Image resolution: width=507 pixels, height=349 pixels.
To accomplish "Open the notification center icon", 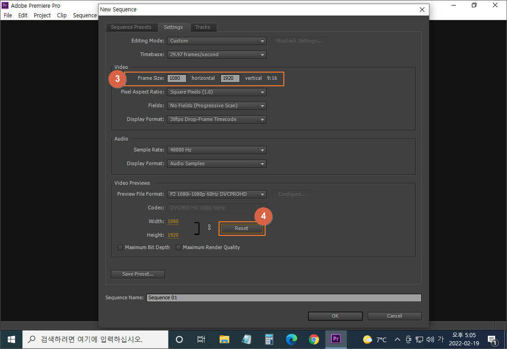I will click(492, 340).
